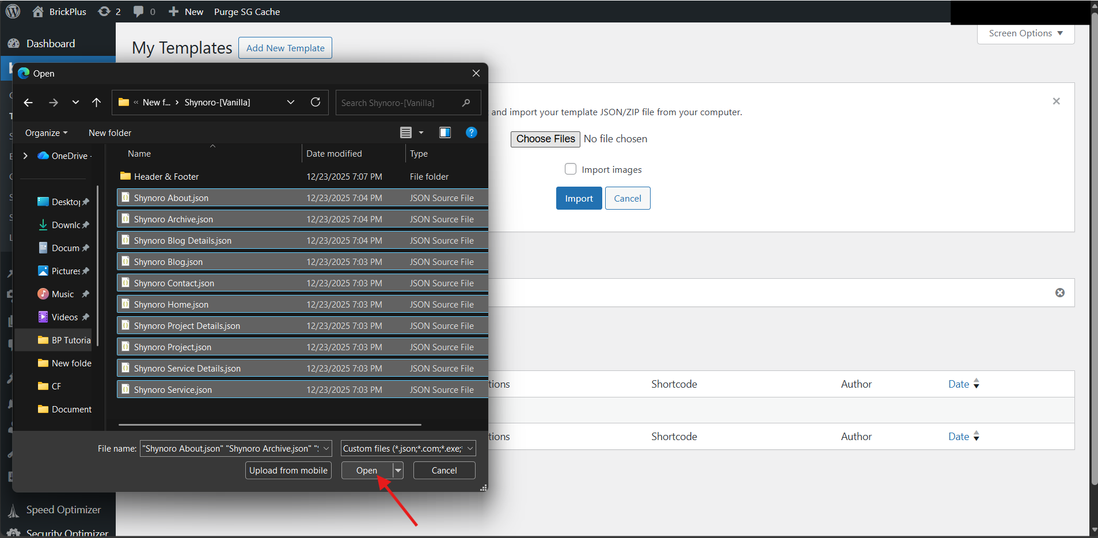This screenshot has width=1098, height=538.
Task: Go back in the Open dialog
Action: pyautogui.click(x=28, y=103)
